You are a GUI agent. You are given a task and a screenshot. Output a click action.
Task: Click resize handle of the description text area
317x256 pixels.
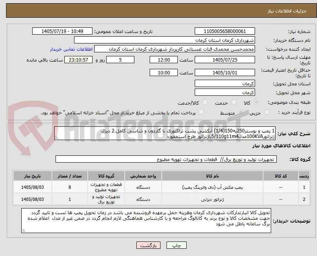[x=57, y=138]
